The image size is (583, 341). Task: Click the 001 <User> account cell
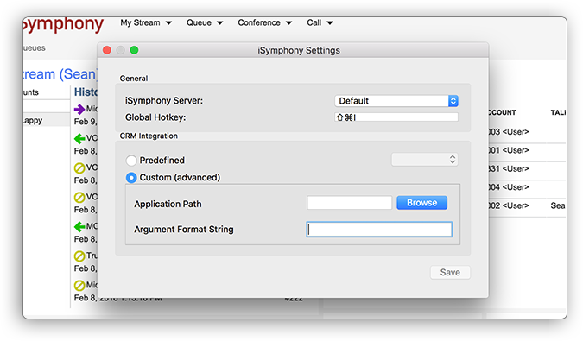[x=509, y=150]
